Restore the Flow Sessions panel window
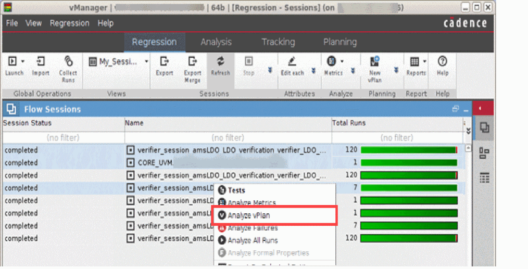Image resolution: width=528 pixels, height=269 pixels. pos(455,108)
